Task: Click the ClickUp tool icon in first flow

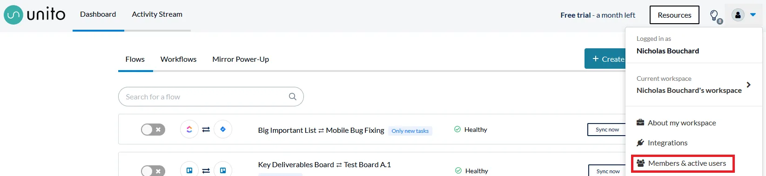Action: pyautogui.click(x=189, y=130)
